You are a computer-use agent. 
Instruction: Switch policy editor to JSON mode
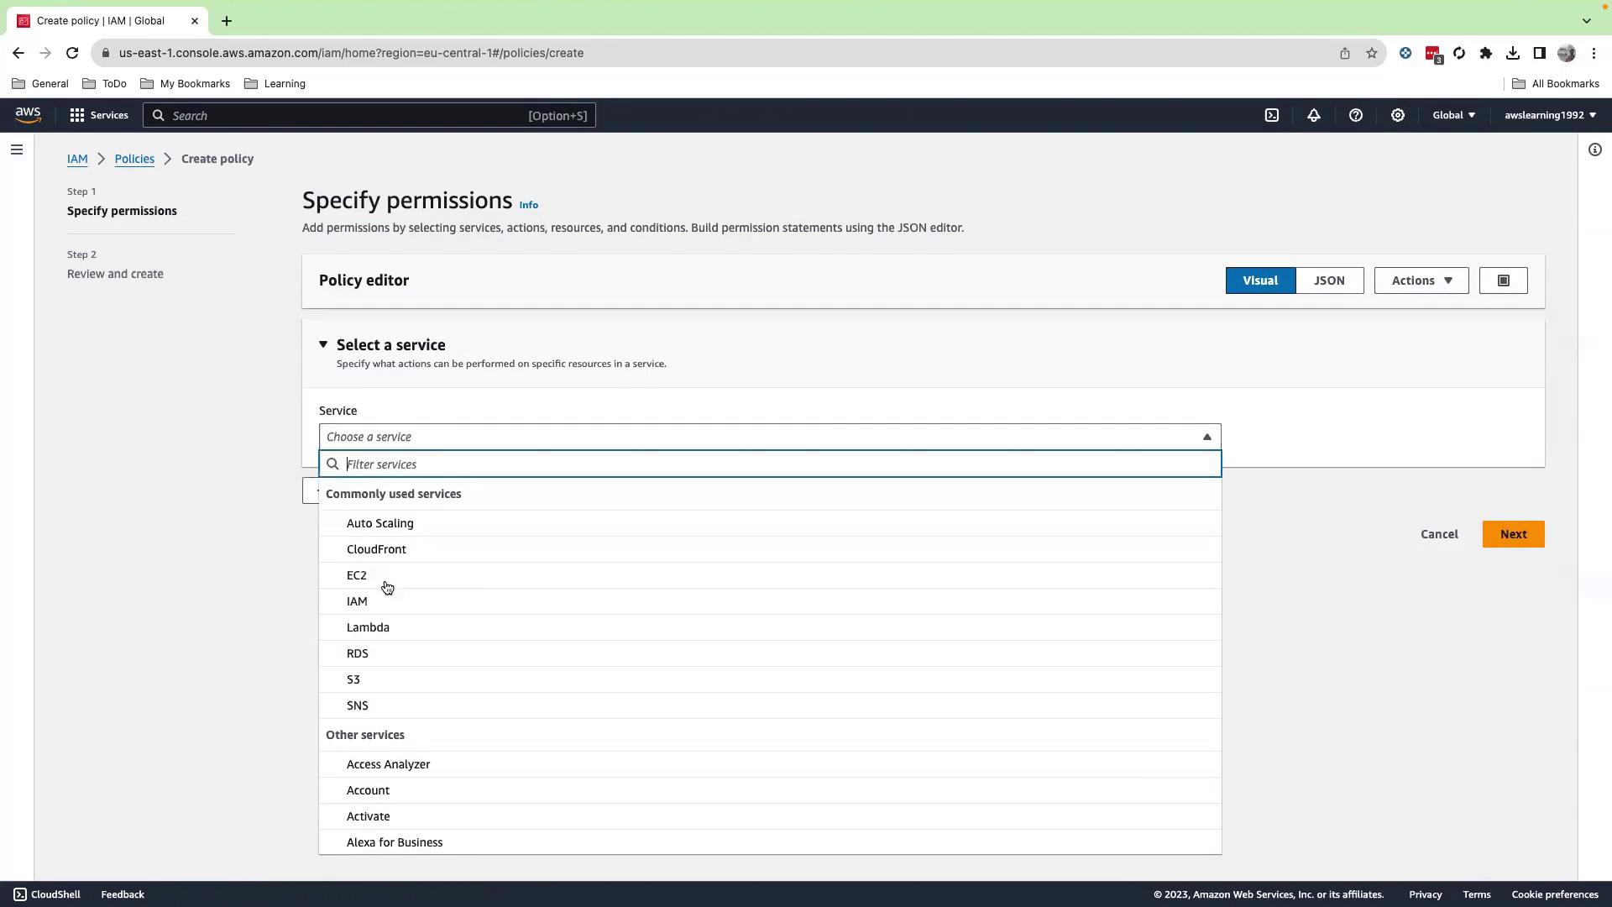(1329, 280)
